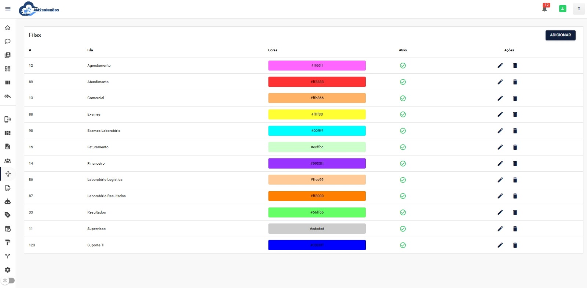
Task: Open notifications bell with 12 badge
Action: click(x=545, y=8)
